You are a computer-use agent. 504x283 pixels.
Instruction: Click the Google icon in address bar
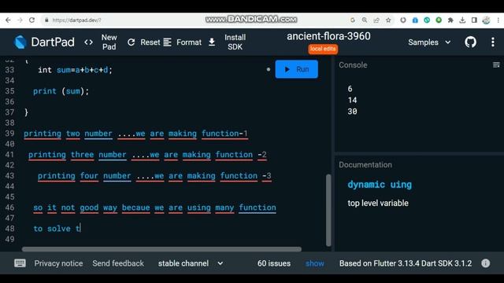click(x=353, y=20)
